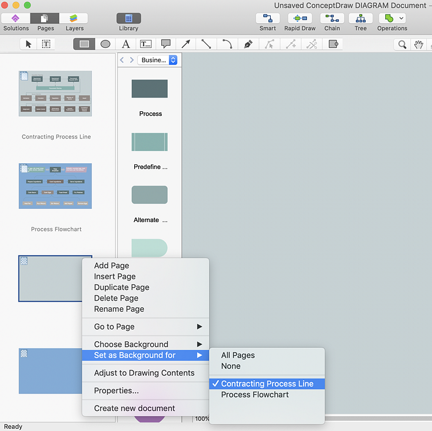
Task: Toggle checked Contracting Process Line background
Action: 267,384
